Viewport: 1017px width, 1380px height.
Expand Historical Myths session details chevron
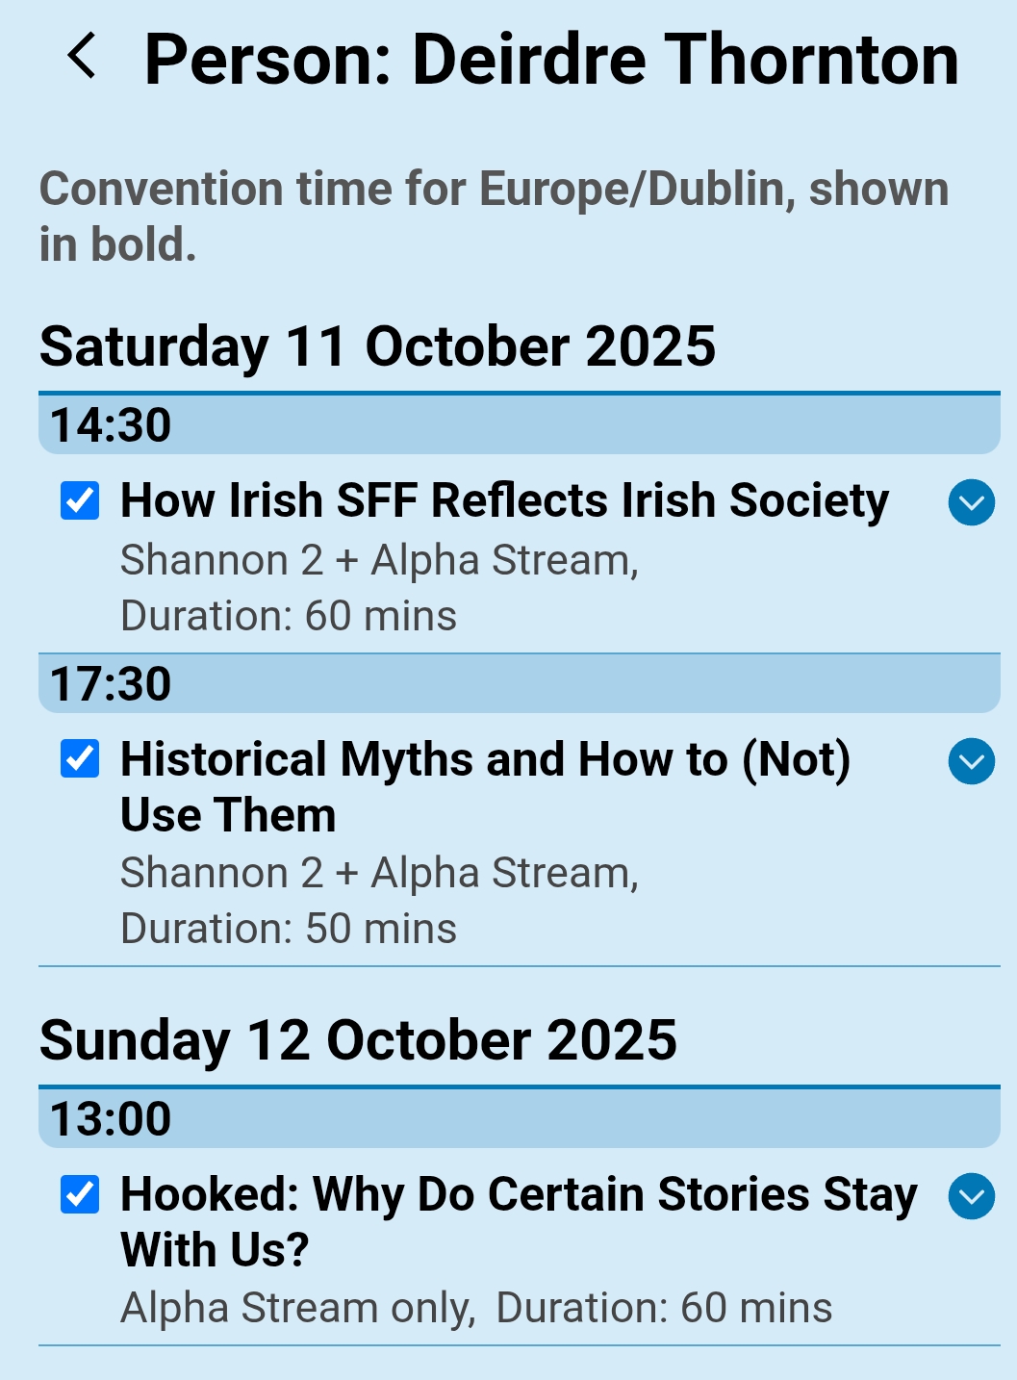click(971, 761)
